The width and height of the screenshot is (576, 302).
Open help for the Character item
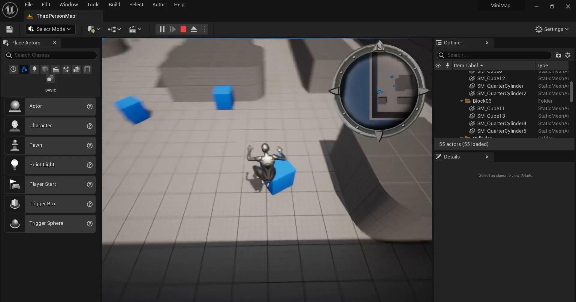(89, 126)
